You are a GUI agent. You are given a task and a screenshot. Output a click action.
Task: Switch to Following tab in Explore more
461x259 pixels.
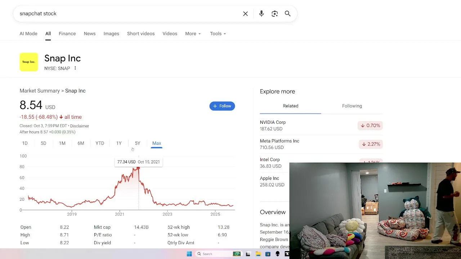pyautogui.click(x=352, y=106)
